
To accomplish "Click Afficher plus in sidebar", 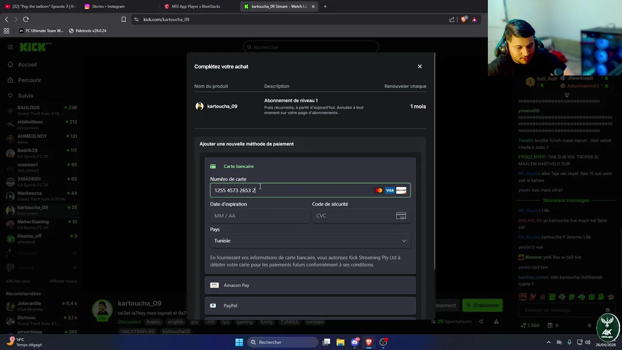I will point(18,281).
